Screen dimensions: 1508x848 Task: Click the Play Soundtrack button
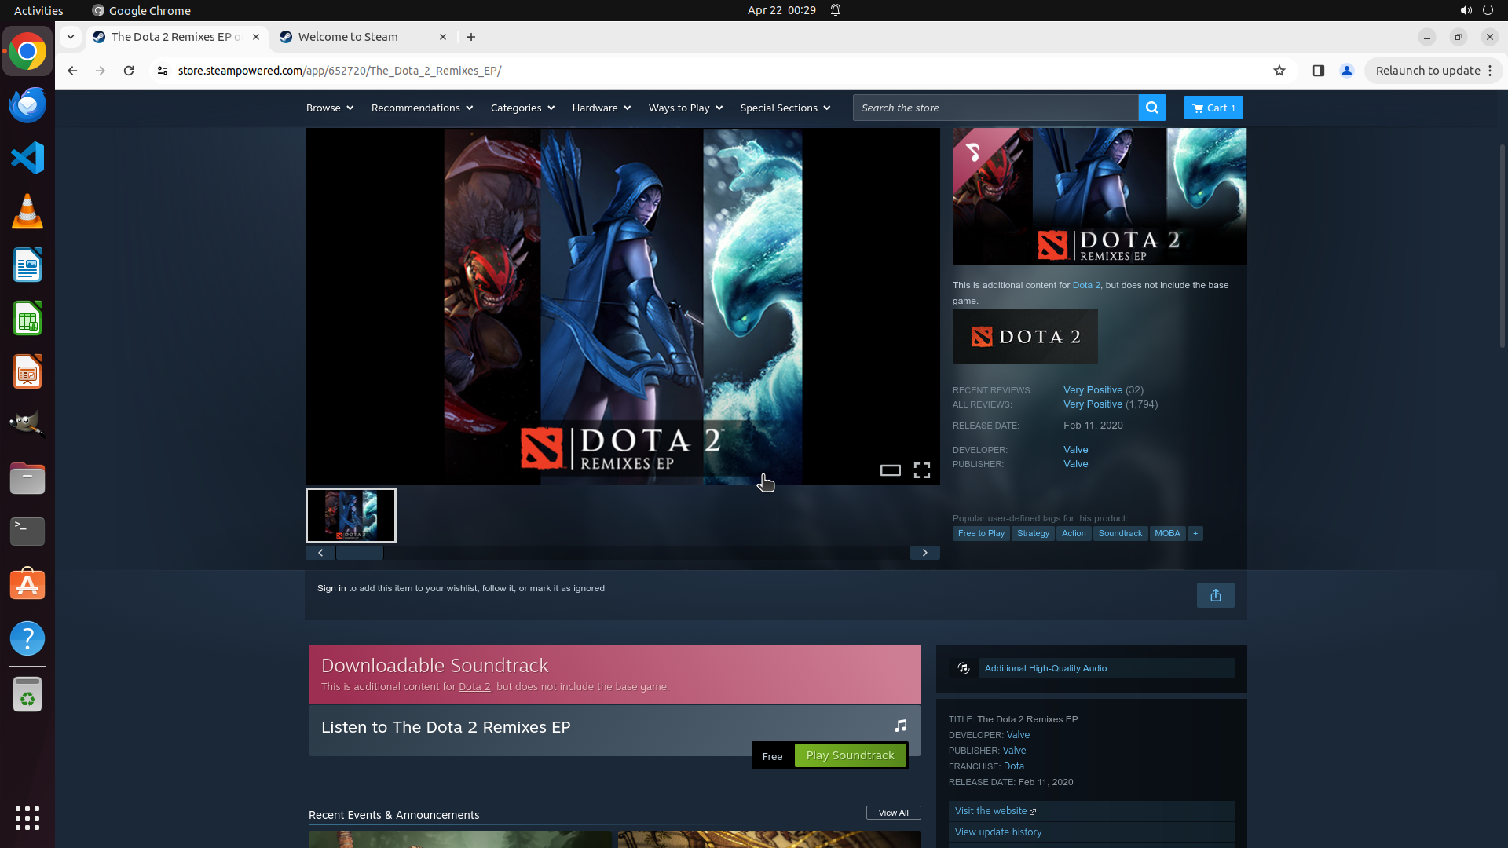tap(850, 755)
